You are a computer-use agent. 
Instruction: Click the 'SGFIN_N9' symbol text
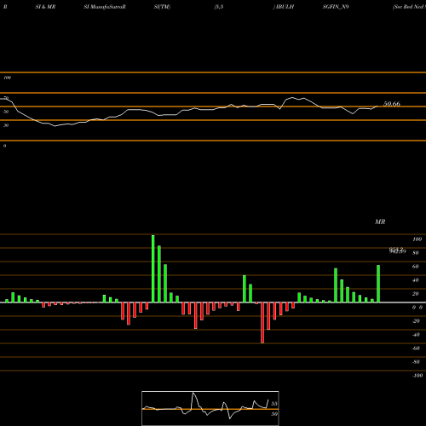[336, 7]
